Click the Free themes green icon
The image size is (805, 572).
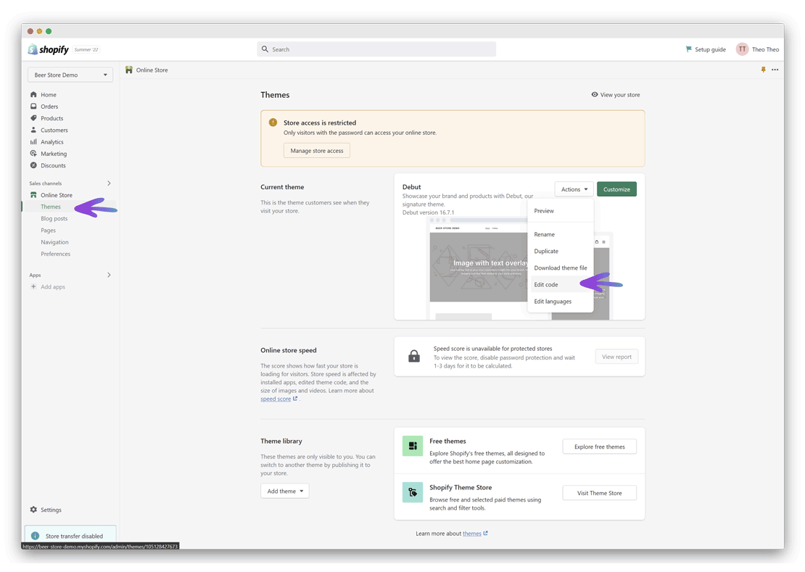tap(413, 446)
